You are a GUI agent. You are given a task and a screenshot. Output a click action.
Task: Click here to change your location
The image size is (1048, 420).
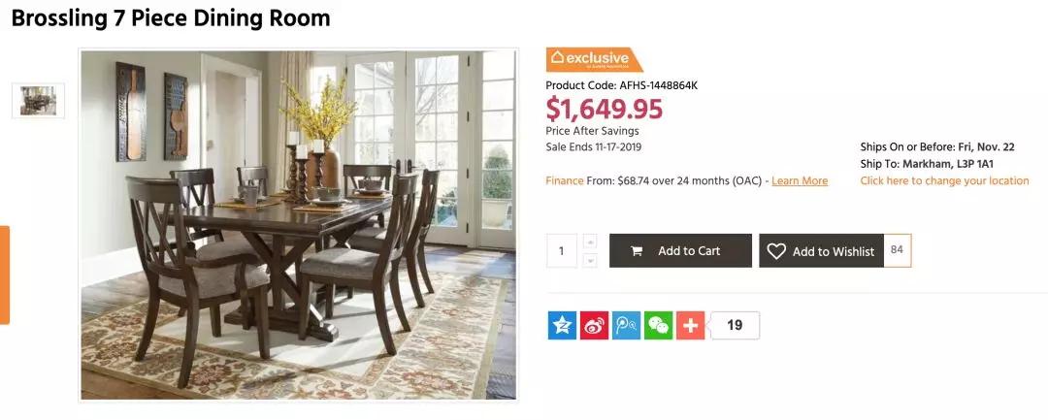coord(944,181)
